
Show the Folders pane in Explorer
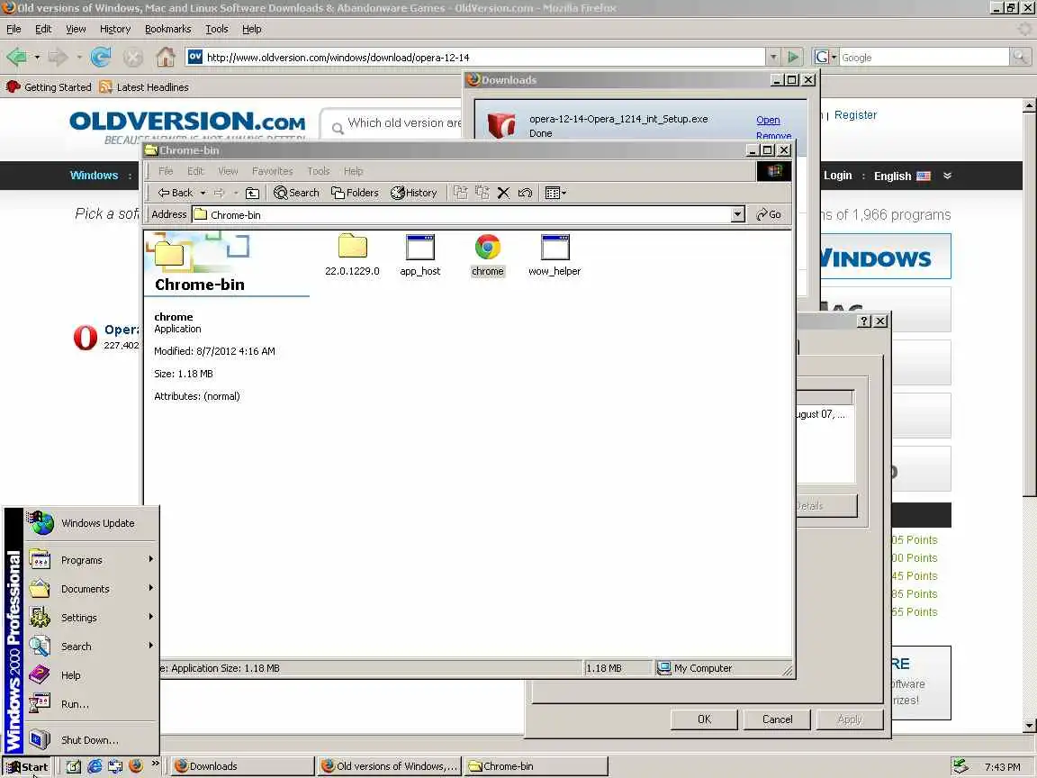coord(356,193)
